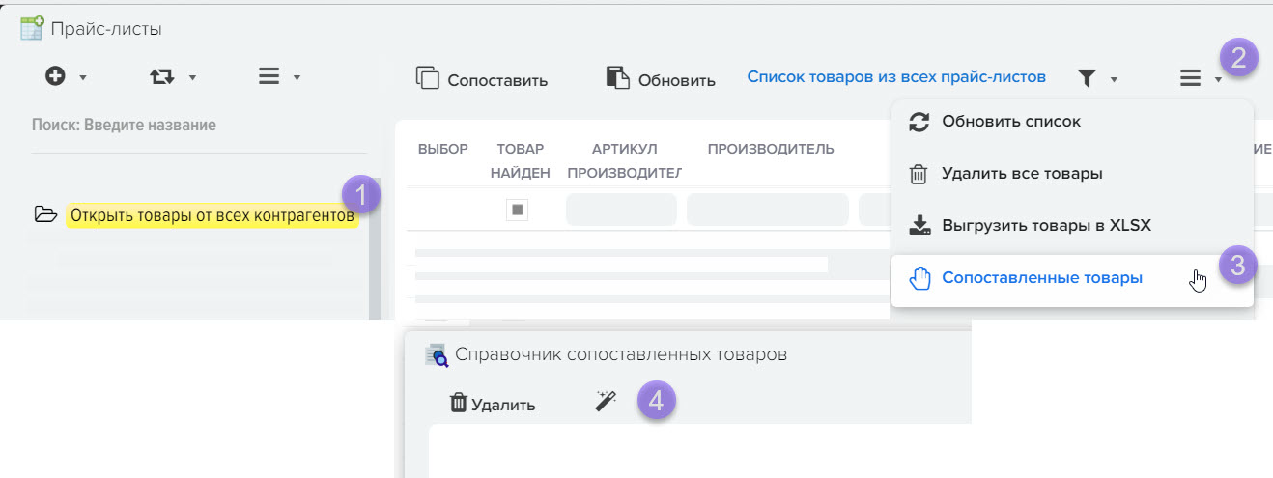
Task: Click the left panel refresh arrows icon
Action: coord(162,77)
